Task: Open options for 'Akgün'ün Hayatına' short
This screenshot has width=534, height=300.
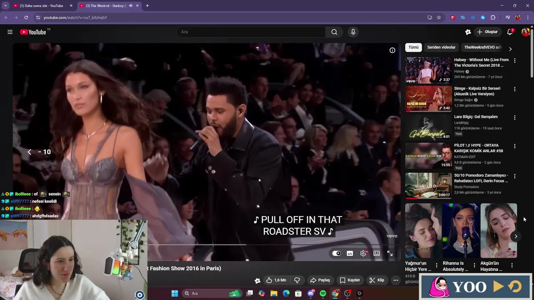Action: pos(512,265)
